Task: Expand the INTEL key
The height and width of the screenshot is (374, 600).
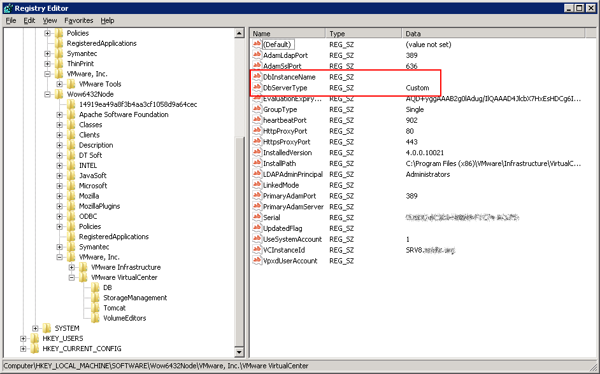Action: tap(59, 166)
